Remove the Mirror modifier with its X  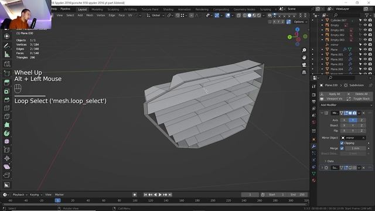tap(363, 113)
